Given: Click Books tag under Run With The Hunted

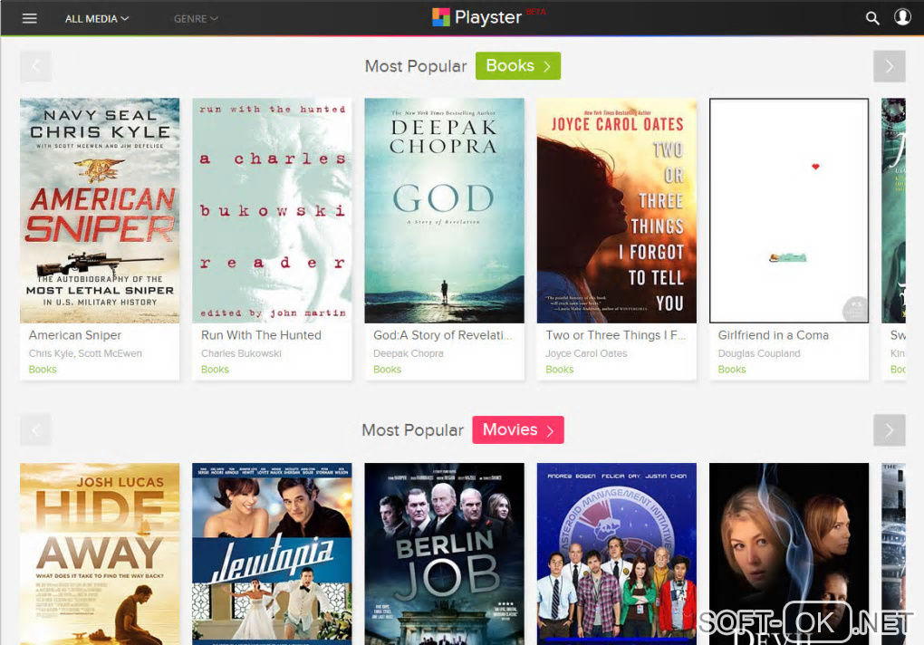Looking at the screenshot, I should click(x=215, y=370).
